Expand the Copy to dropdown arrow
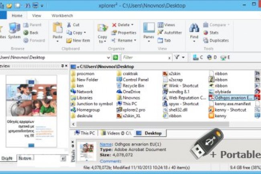The height and width of the screenshot is (174, 261). (105, 42)
